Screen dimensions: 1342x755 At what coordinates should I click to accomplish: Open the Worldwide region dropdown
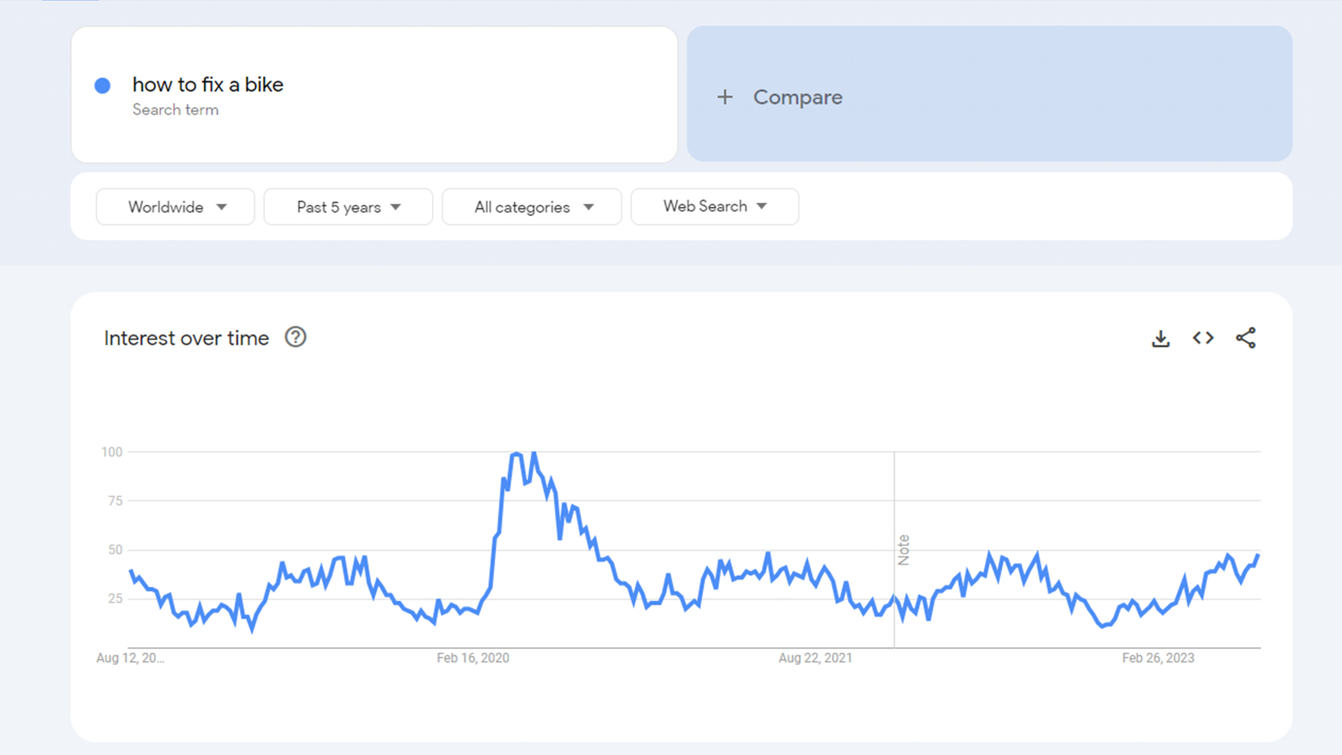[x=175, y=207]
